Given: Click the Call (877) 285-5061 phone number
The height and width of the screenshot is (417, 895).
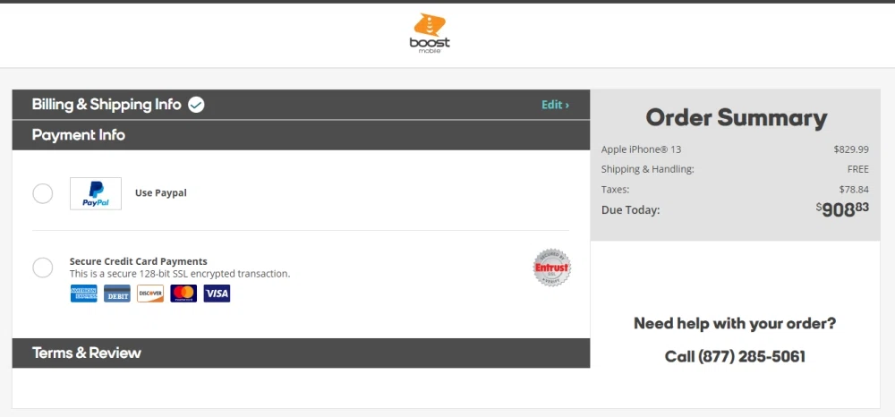Looking at the screenshot, I should point(735,357).
